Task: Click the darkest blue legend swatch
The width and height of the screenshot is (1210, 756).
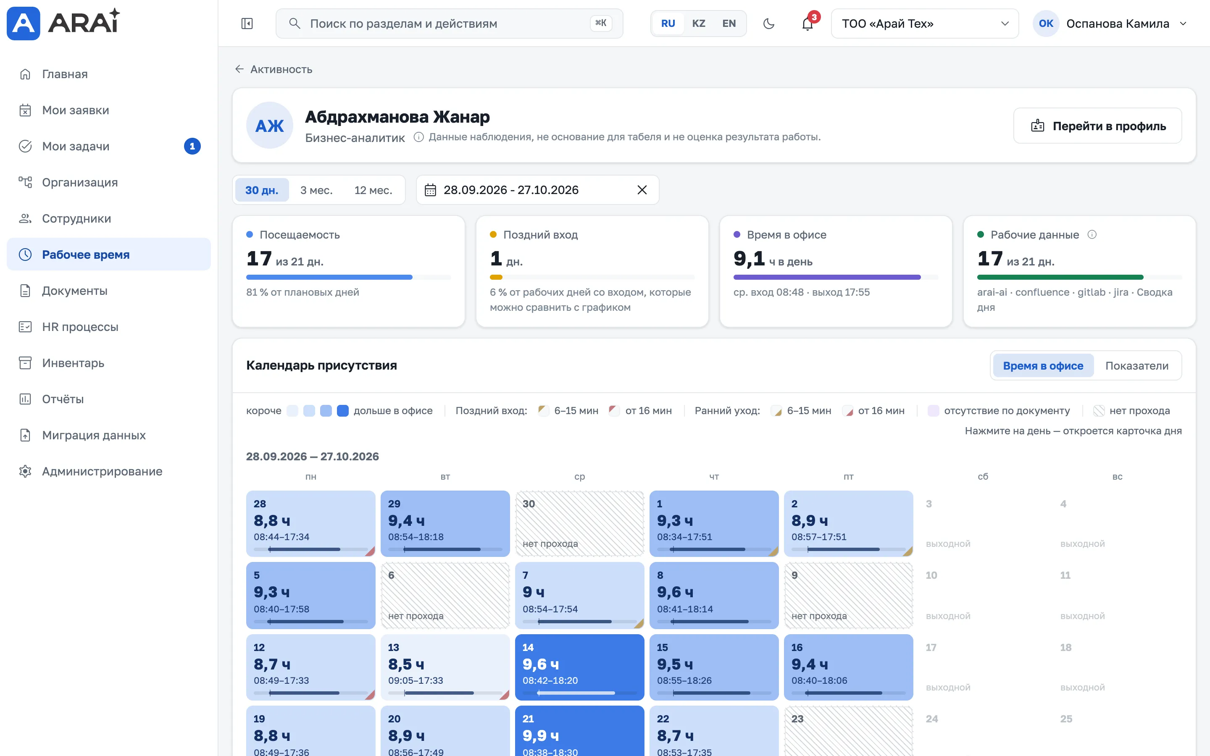Action: 342,410
